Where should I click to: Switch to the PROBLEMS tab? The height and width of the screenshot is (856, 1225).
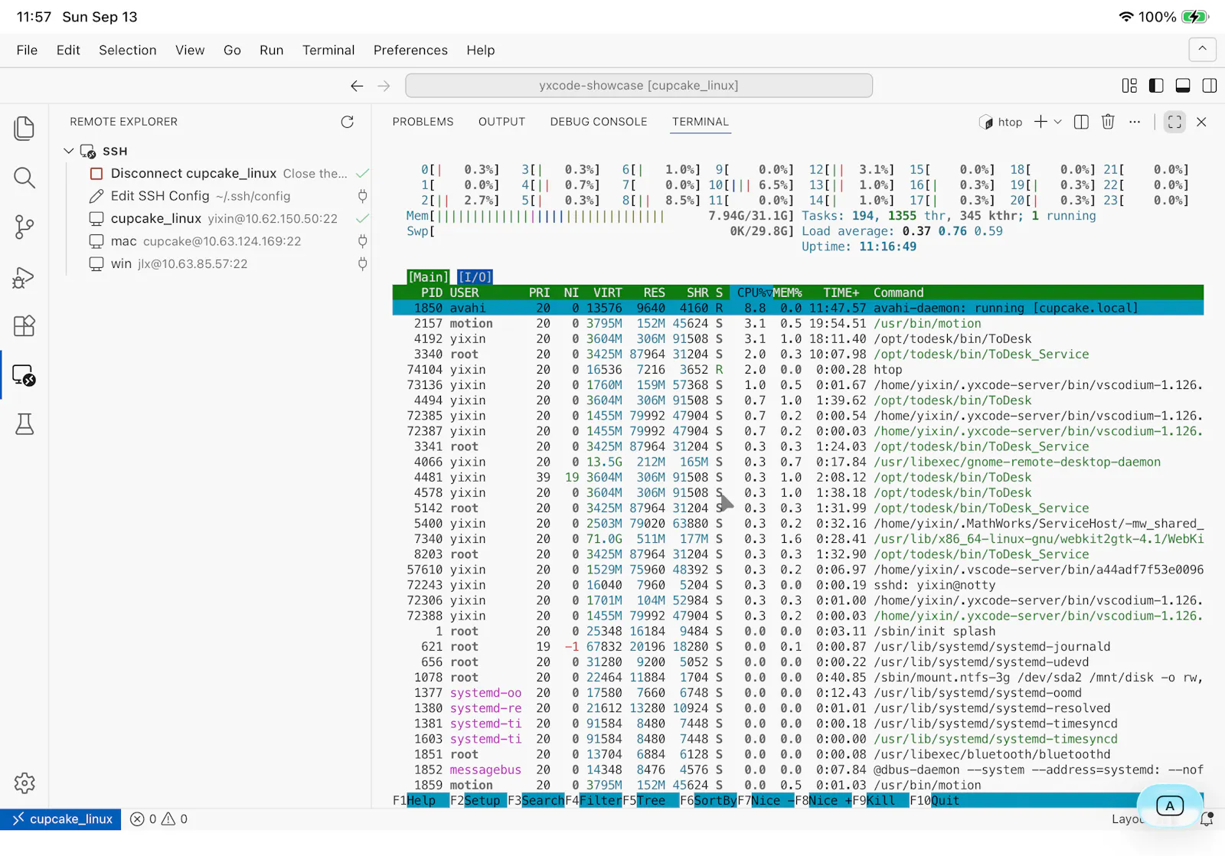click(x=423, y=122)
